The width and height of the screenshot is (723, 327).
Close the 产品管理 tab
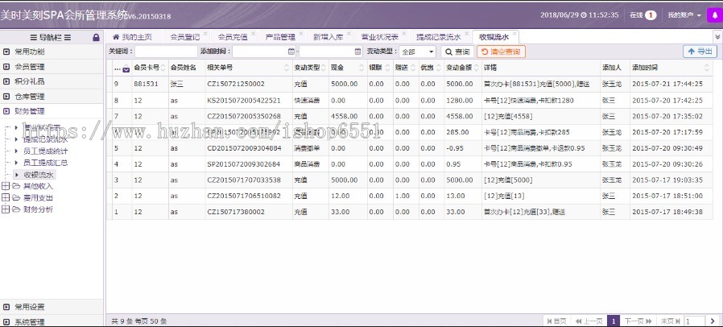click(x=300, y=34)
